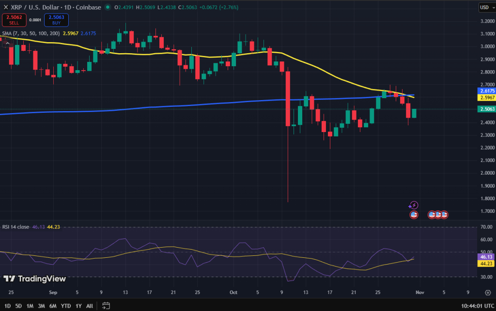This screenshot has height=311, width=496.
Task: Click the rightmost US flag event marker
Action: click(444, 215)
